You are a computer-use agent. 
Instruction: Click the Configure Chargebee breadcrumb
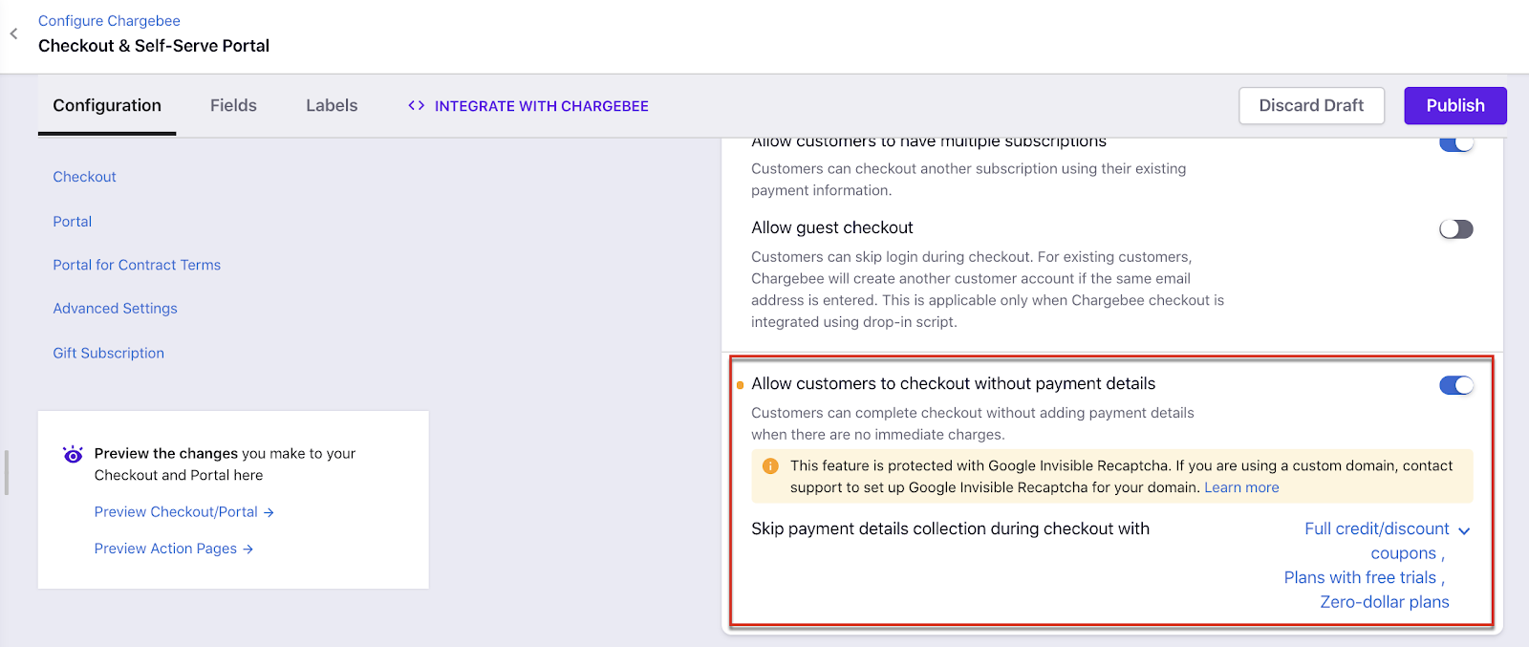(109, 21)
